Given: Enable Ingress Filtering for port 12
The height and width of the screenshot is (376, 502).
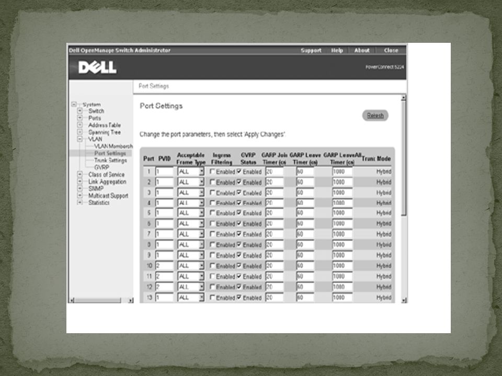Looking at the screenshot, I should pos(212,287).
